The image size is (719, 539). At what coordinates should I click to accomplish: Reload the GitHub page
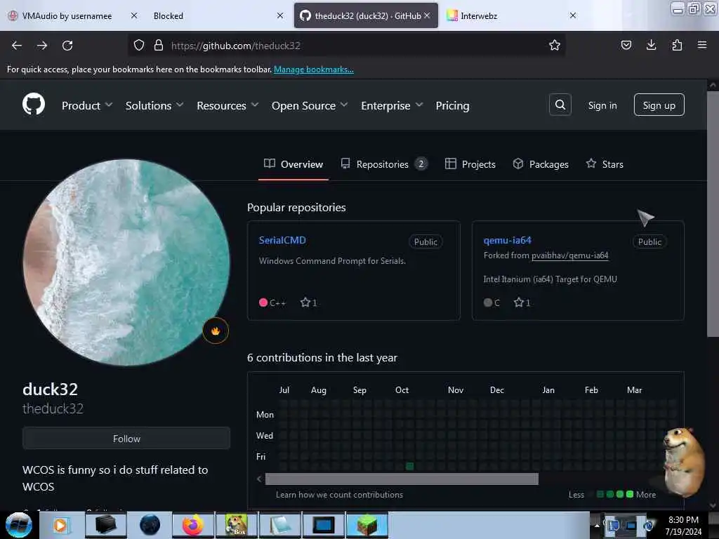point(67,46)
